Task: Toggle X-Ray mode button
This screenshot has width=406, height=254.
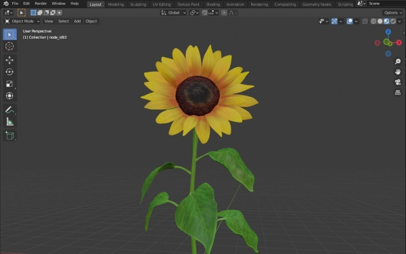Action: pyautogui.click(x=365, y=21)
